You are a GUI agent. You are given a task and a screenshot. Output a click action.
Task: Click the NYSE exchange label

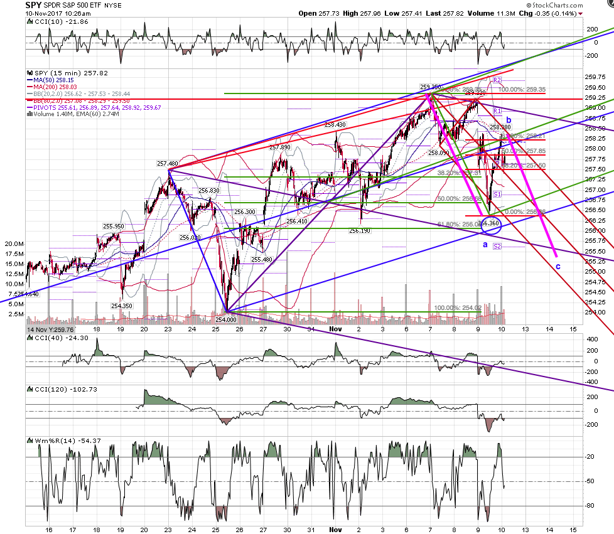tap(113, 6)
